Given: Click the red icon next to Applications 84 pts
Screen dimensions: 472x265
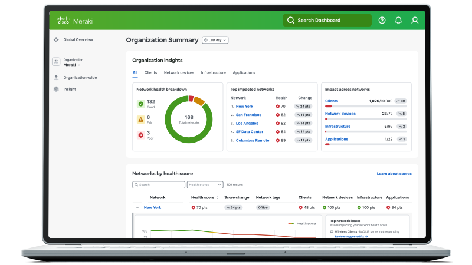Looking at the screenshot, I should click(388, 208).
